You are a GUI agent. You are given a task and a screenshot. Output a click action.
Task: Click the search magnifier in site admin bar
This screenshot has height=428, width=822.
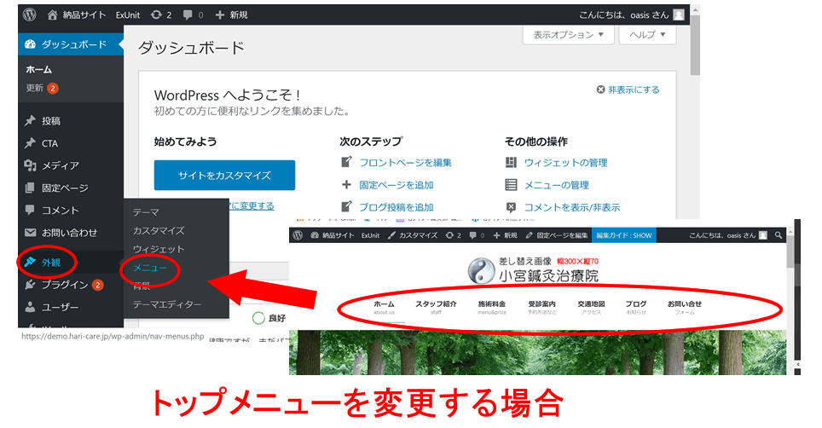tap(779, 234)
